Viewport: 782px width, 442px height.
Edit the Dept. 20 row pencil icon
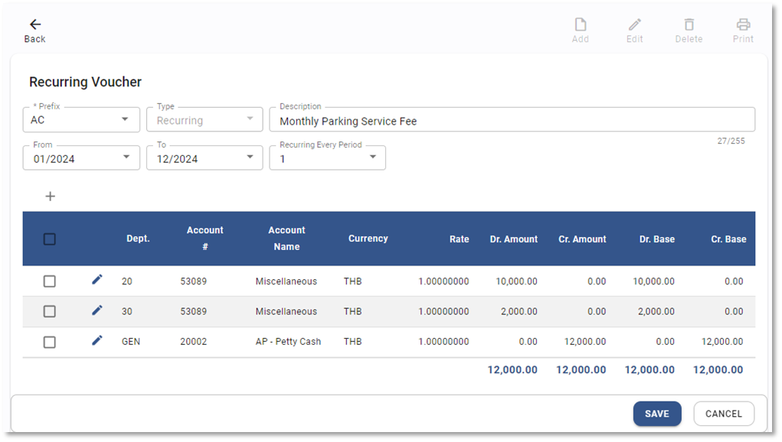click(x=97, y=280)
